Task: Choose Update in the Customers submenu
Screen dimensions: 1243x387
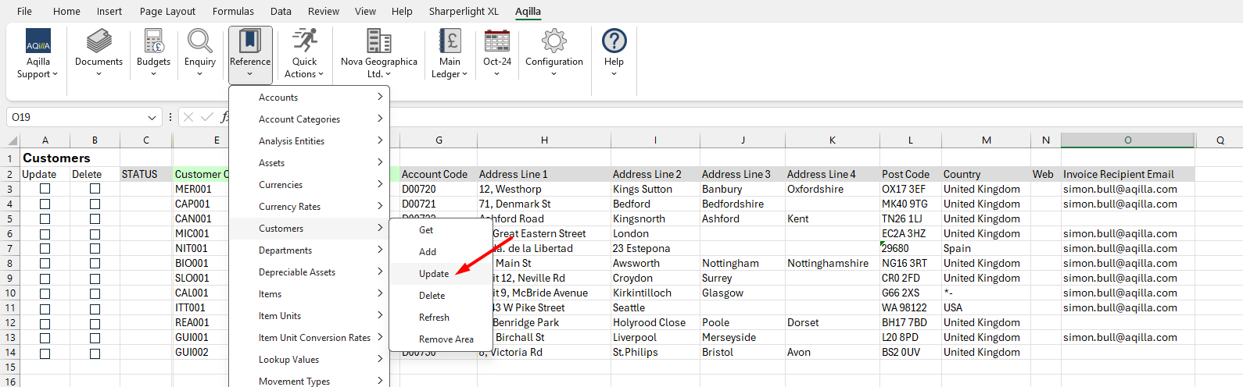Action: tap(434, 274)
